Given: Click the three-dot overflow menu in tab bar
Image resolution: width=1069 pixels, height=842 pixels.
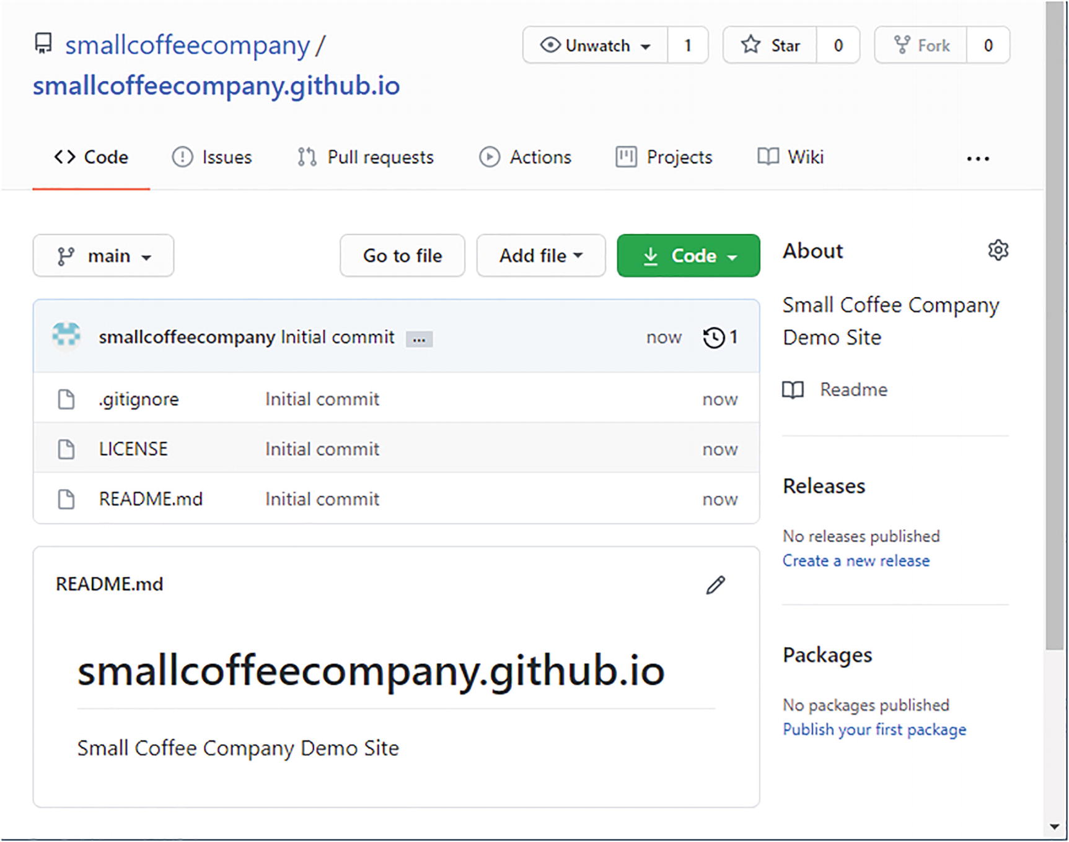Looking at the screenshot, I should pyautogui.click(x=977, y=158).
